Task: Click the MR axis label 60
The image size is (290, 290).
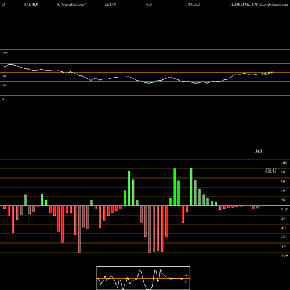Action: pos(283,182)
